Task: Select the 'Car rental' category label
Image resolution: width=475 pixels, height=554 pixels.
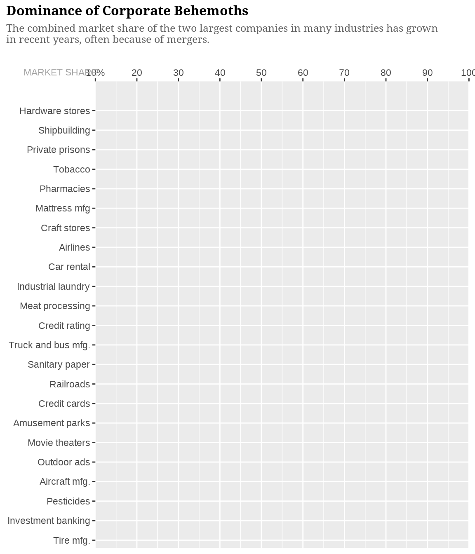Action: [x=69, y=267]
